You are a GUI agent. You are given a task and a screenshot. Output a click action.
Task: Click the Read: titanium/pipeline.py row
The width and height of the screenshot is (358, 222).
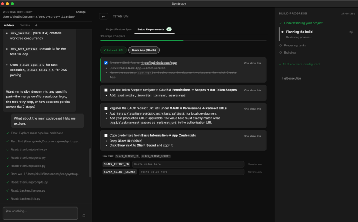[x=29, y=149]
